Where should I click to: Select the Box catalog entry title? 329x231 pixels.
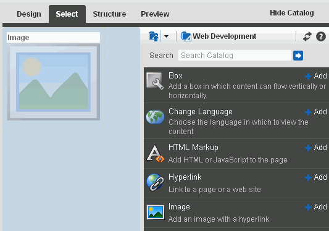tap(175, 75)
